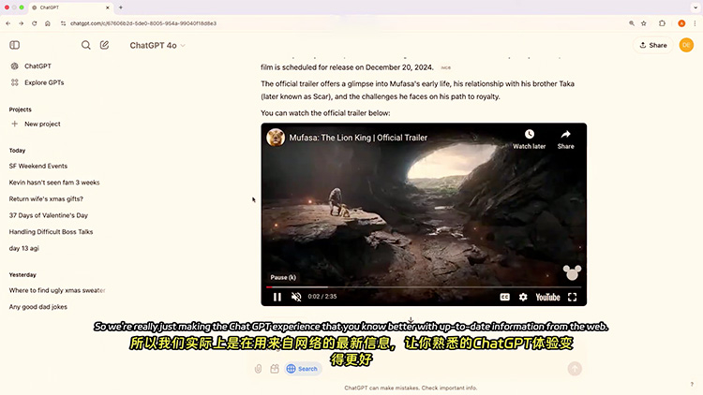703x395 pixels.
Task: Toggle closed captions CC on video
Action: pyautogui.click(x=505, y=297)
